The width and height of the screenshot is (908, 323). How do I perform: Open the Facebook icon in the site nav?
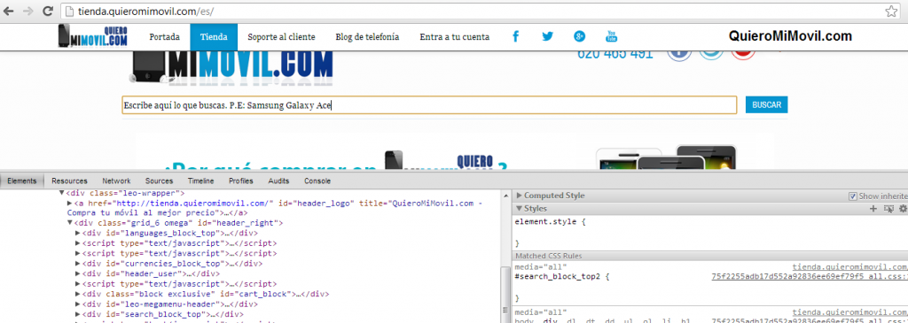point(515,36)
